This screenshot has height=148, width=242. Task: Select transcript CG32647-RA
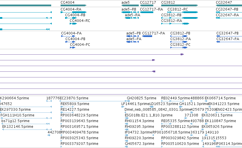click(227, 15)
